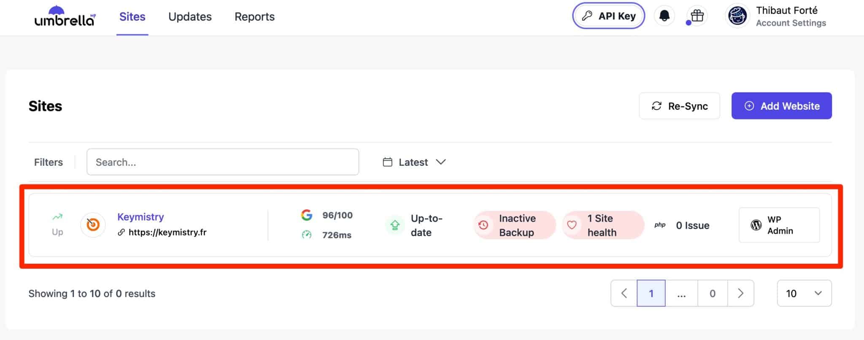Open the API Key button
This screenshot has height=340, width=864.
[608, 16]
